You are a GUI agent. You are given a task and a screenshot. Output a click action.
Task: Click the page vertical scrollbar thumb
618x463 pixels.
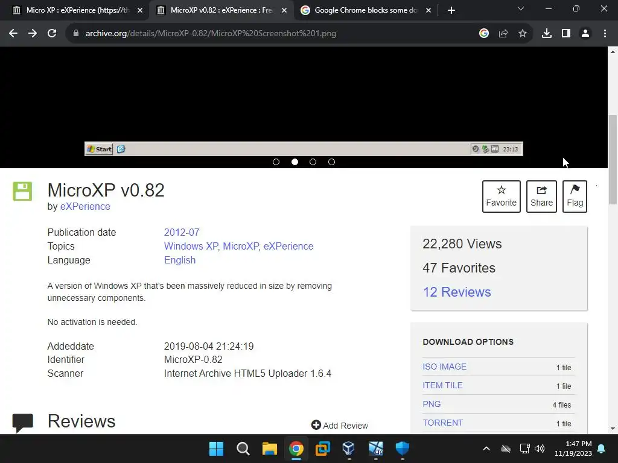tap(613, 159)
